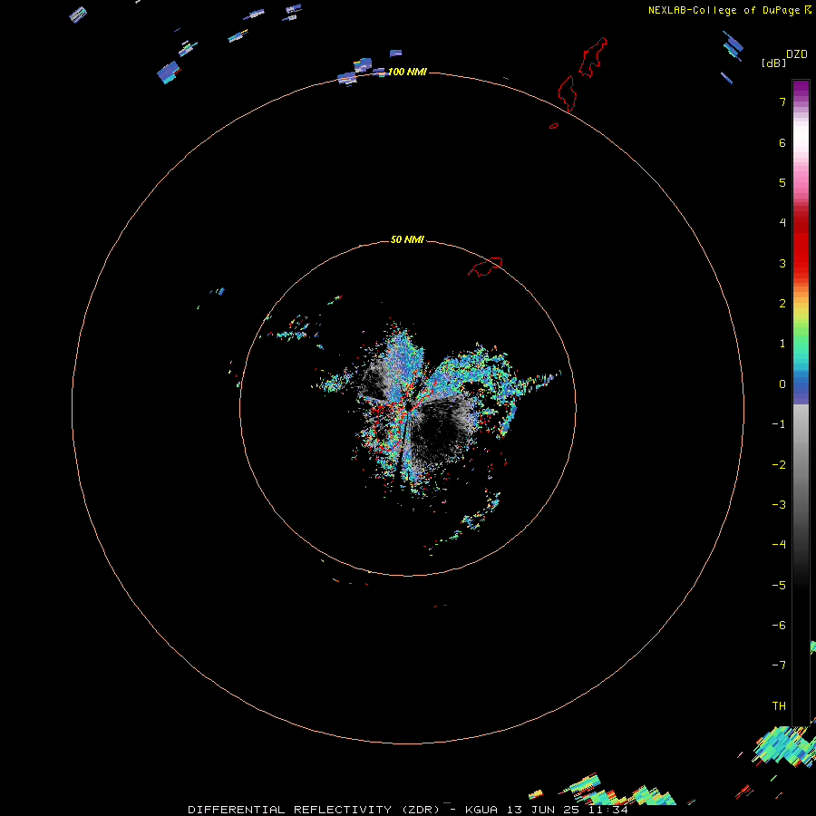
Task: Select the 7 value on the color scale
Action: coord(782,102)
